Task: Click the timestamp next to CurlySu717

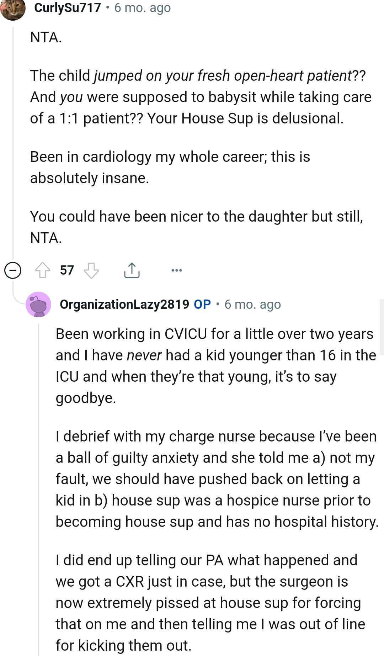Action: pos(143,8)
